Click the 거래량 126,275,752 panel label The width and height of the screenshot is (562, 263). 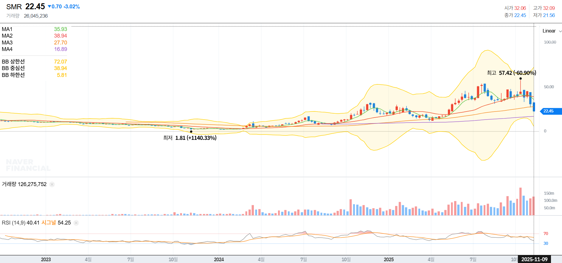pos(24,184)
